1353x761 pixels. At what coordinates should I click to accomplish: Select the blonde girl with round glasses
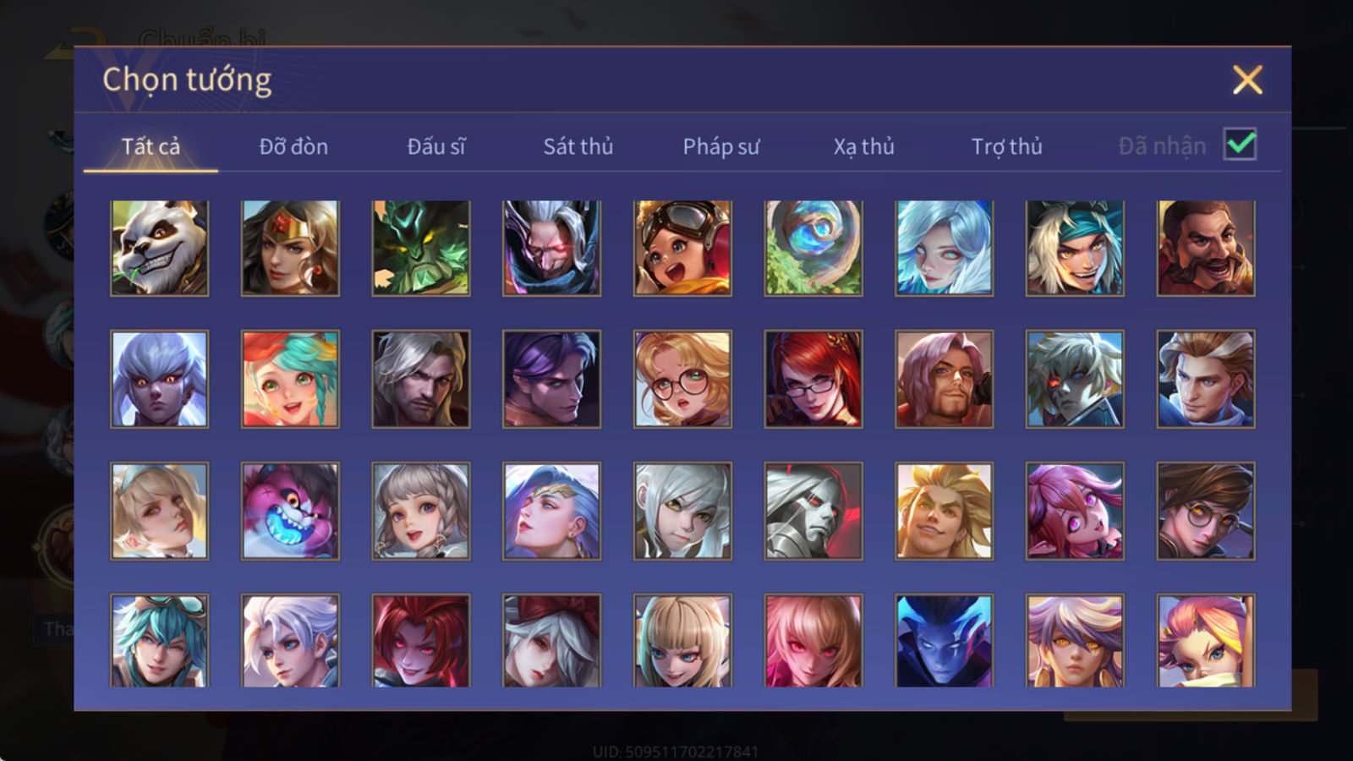click(x=682, y=379)
